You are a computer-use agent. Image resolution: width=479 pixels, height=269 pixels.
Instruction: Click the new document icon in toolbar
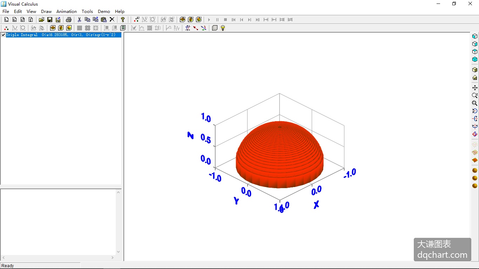[6, 20]
